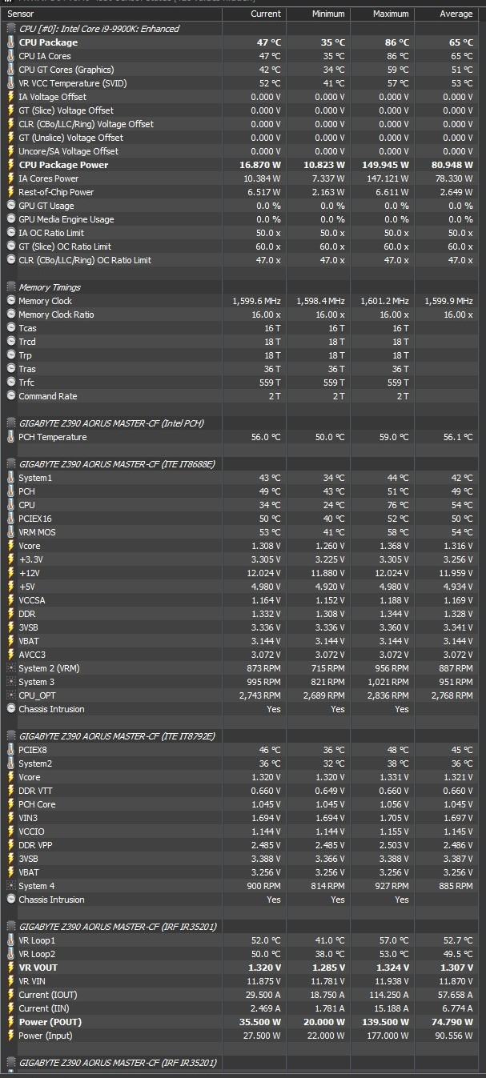This screenshot has width=486, height=1078.
Task: Click the 873 RPM System 2 (VRM) value
Action: 263,668
